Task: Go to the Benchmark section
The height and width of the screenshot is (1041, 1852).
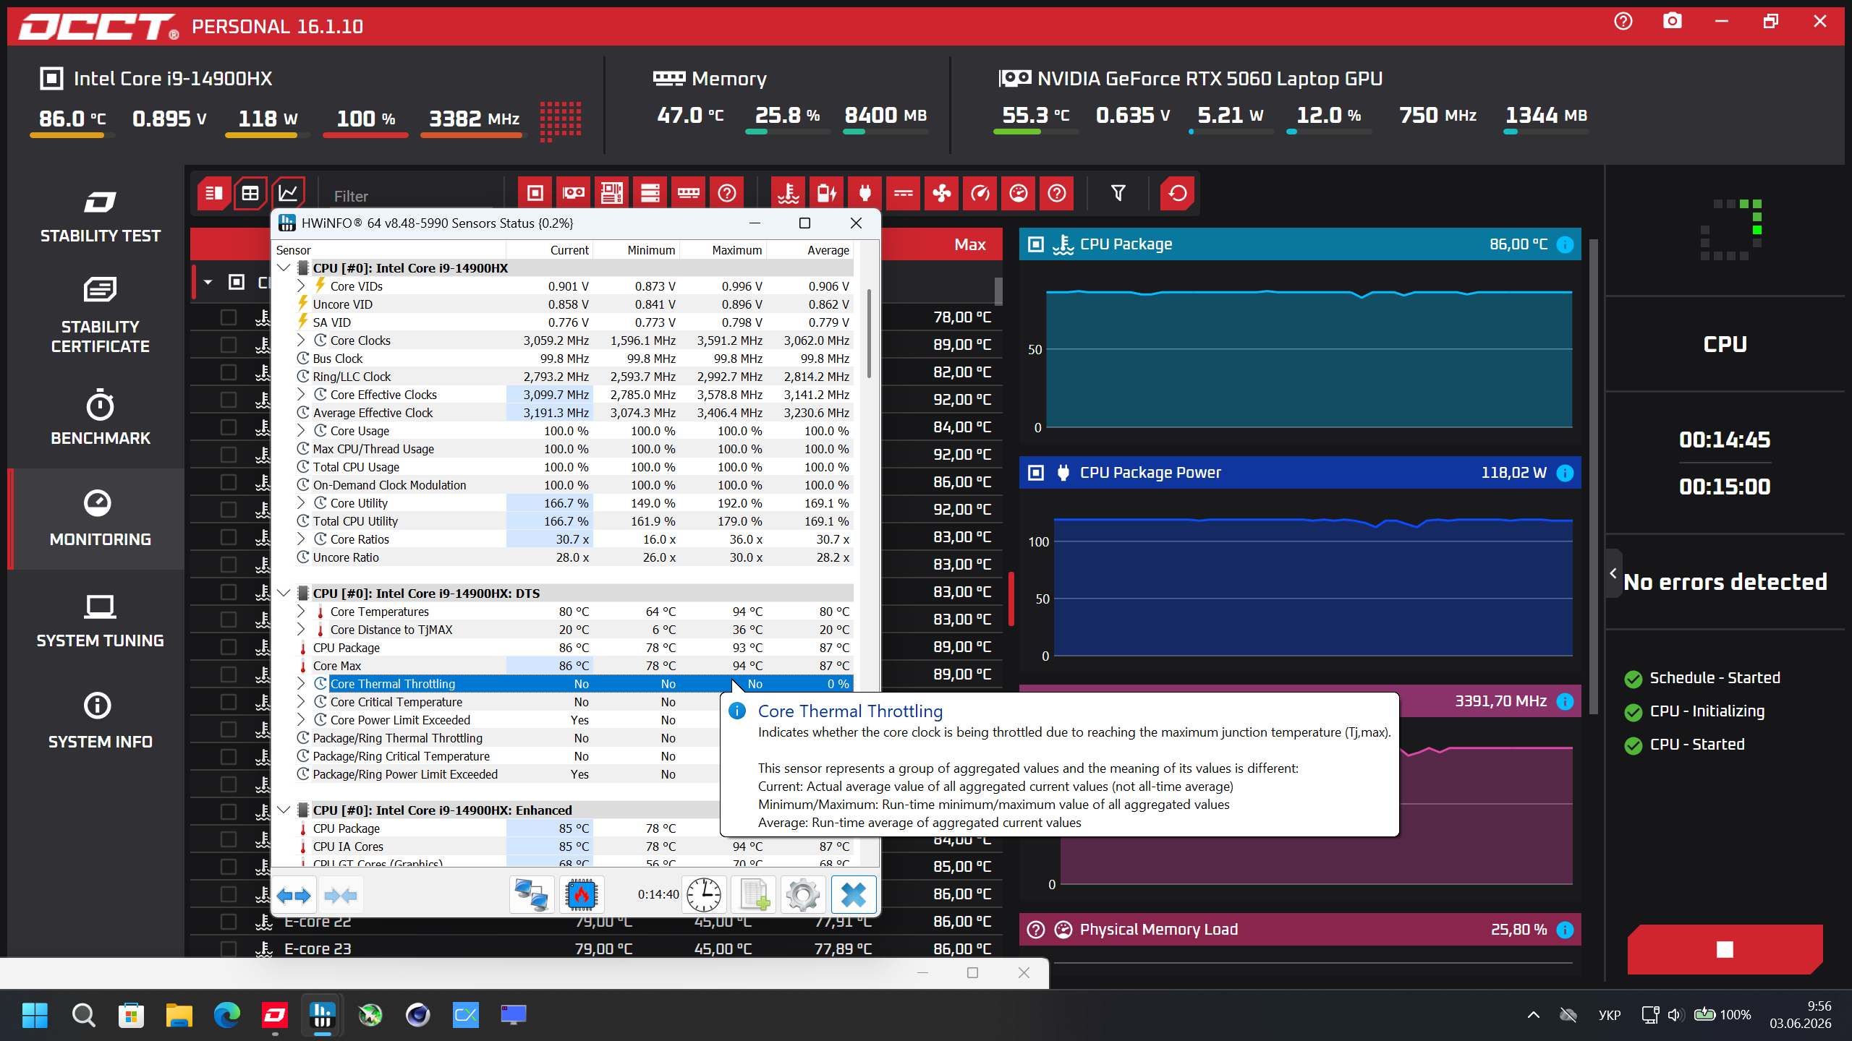Action: tap(100, 418)
